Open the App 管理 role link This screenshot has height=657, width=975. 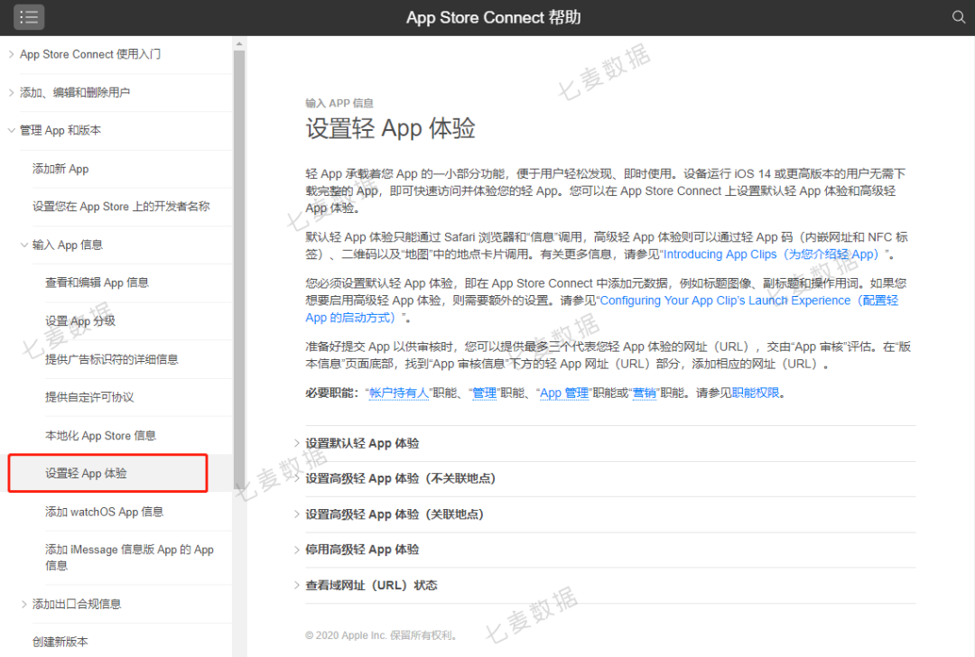(564, 393)
